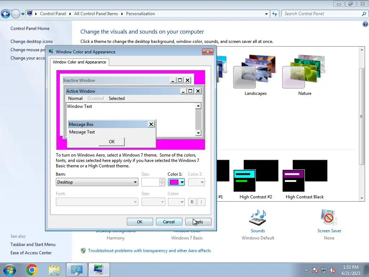Click the shield icon beside Troubleshoot link

pyautogui.click(x=83, y=251)
